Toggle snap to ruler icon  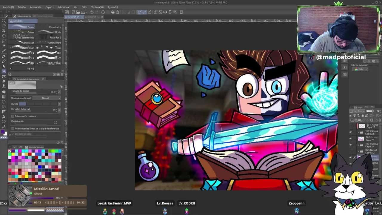[x=140, y=12]
